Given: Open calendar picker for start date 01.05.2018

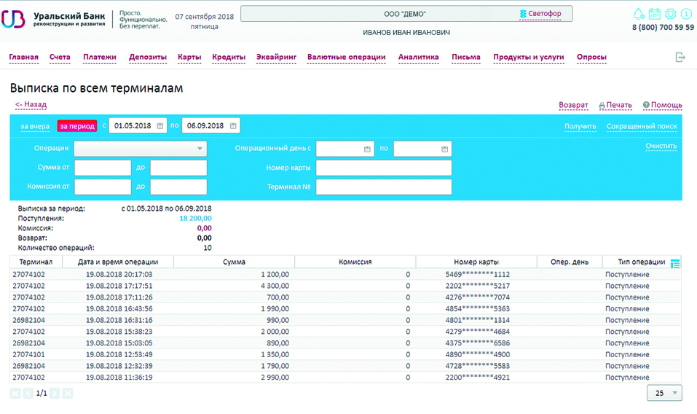Looking at the screenshot, I should [160, 125].
